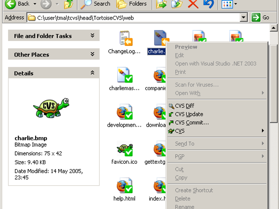Open the Open With submenu
This screenshot has width=279, height=209.
pos(217,93)
